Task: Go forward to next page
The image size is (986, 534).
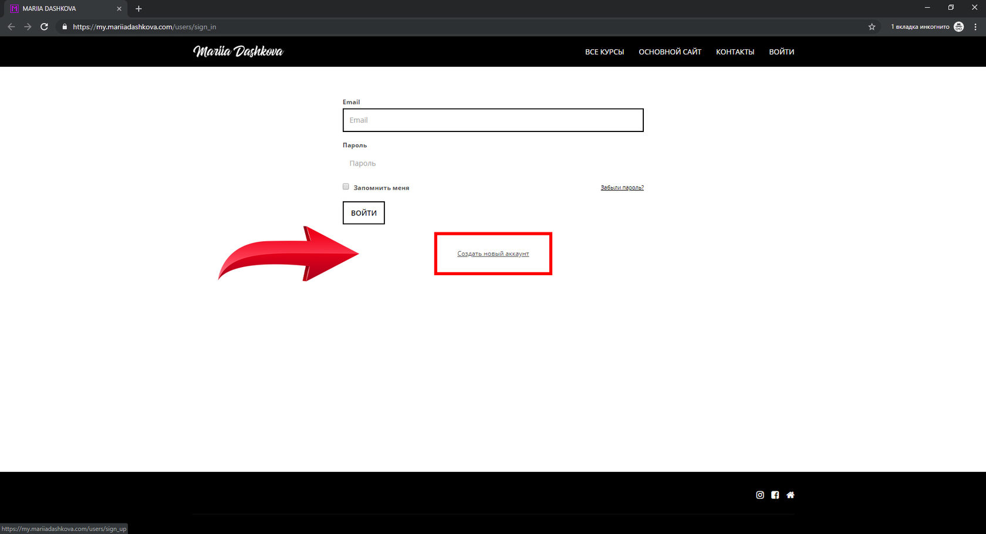Action: (x=28, y=27)
